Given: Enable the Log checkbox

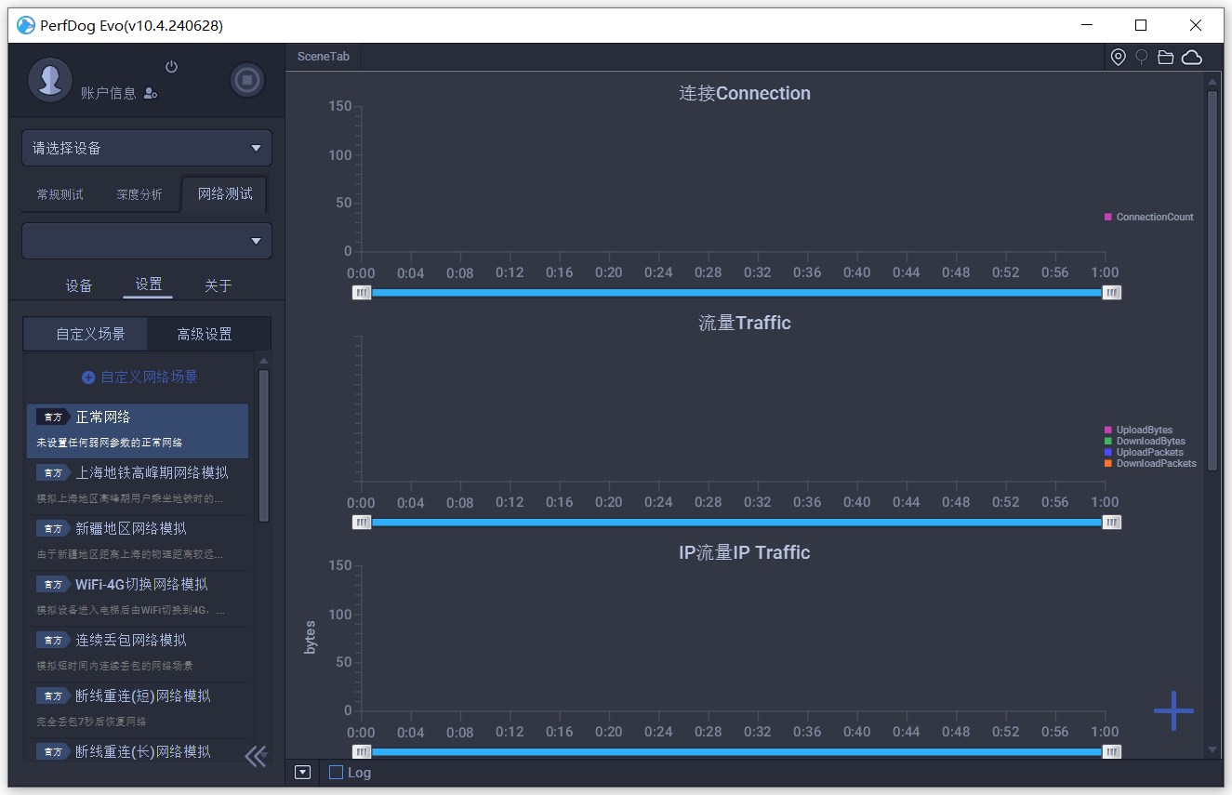Looking at the screenshot, I should coord(337,773).
